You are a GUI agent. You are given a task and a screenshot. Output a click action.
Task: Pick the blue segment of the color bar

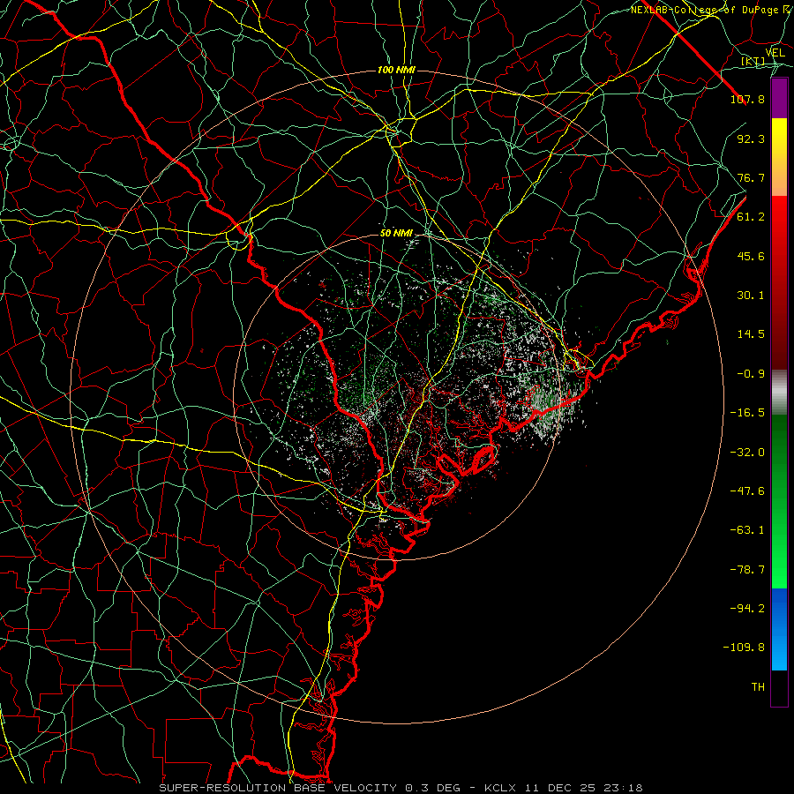[x=779, y=629]
